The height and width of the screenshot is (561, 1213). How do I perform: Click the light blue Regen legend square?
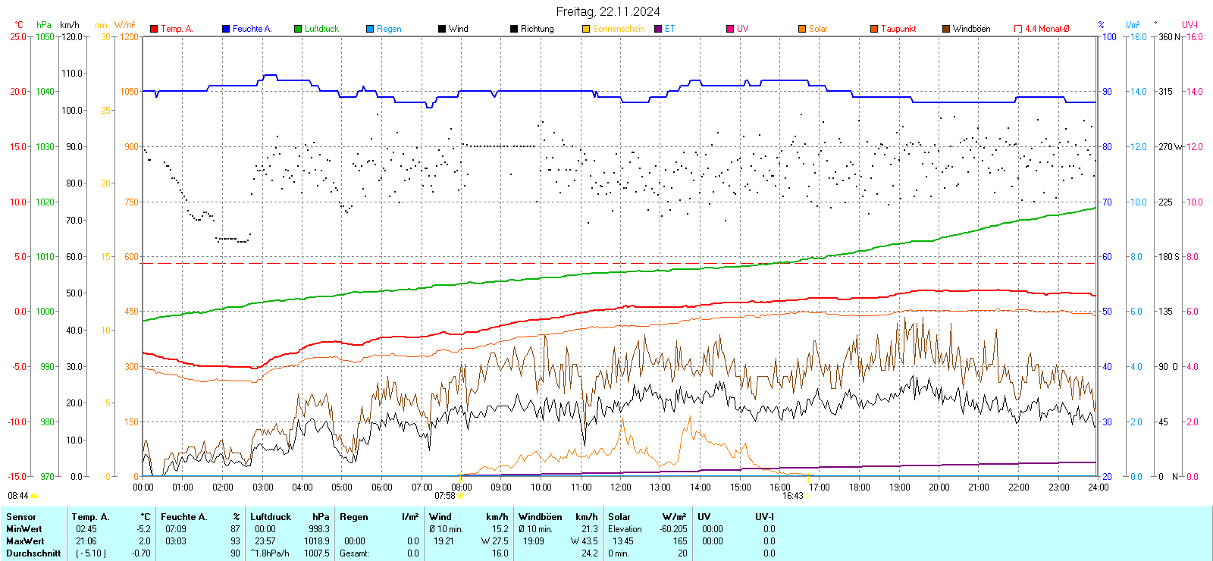click(370, 29)
